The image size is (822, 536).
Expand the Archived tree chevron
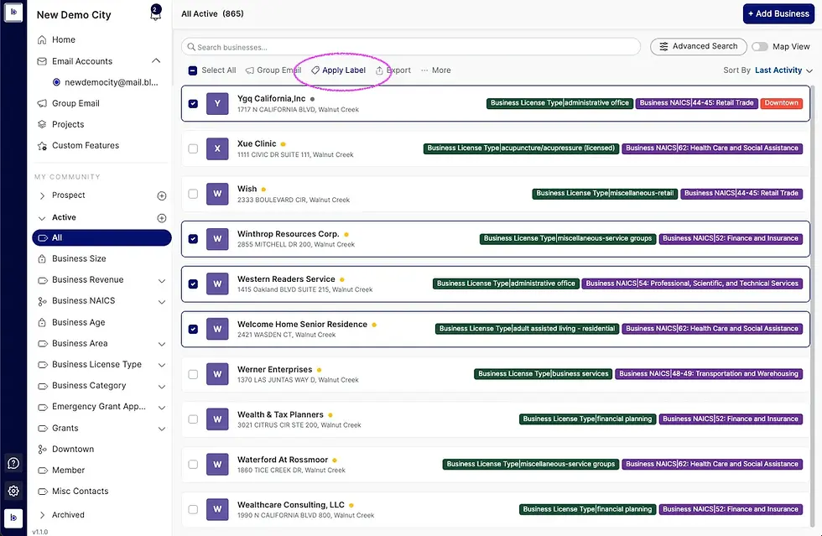point(42,514)
